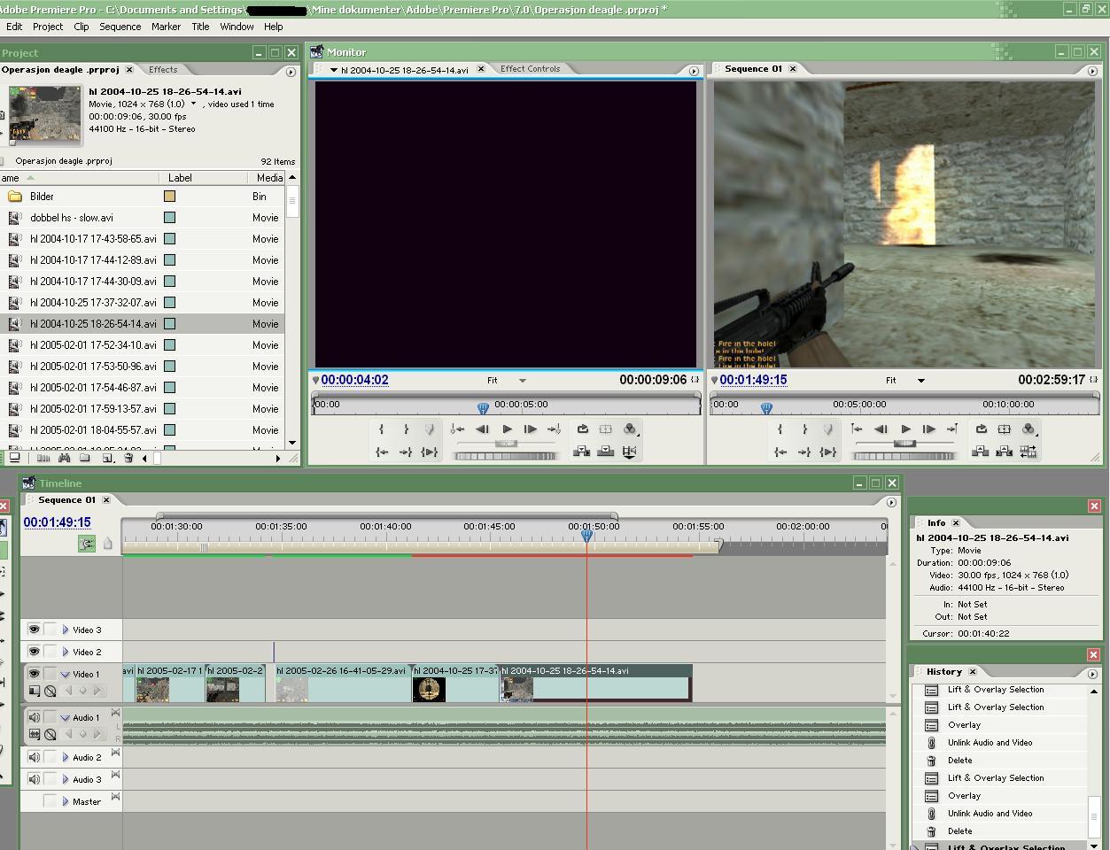Click Set Display Style icon on Video 1
This screenshot has height=850, width=1110.
point(34,691)
